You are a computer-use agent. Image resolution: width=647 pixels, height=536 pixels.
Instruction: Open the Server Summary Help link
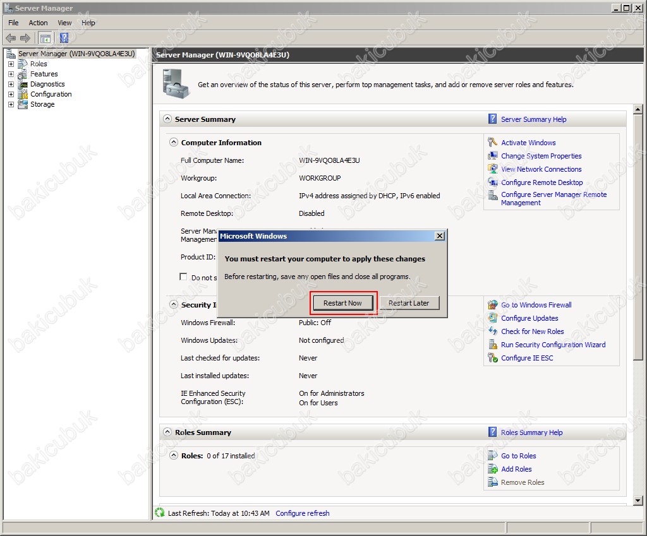[x=533, y=119]
